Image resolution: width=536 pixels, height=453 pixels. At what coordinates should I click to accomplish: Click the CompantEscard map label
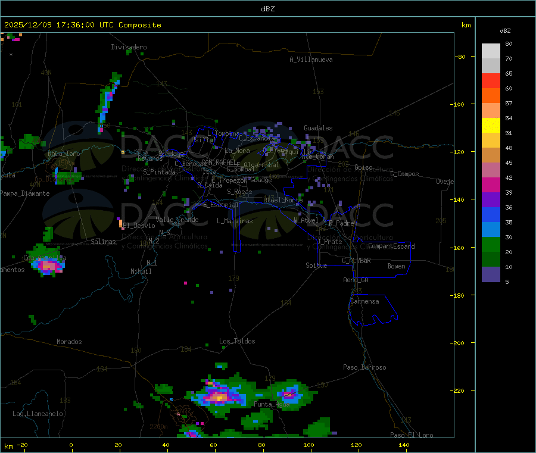pos(391,246)
